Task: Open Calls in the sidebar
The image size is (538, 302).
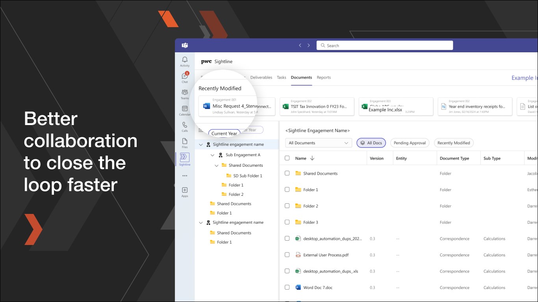Action: coord(185,126)
